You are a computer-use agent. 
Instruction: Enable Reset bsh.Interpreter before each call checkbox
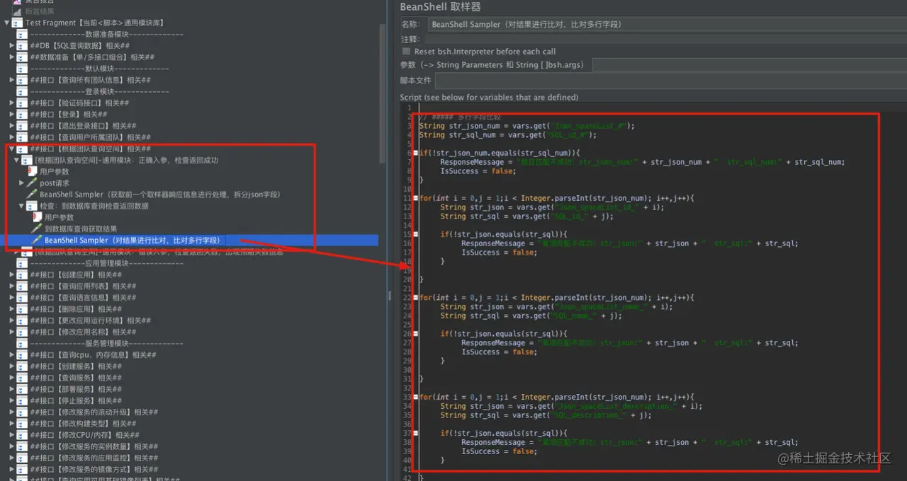[x=407, y=52]
